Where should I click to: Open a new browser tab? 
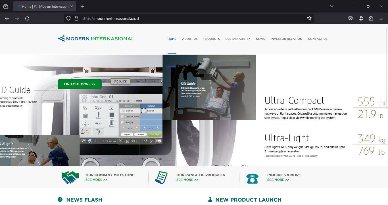point(82,6)
